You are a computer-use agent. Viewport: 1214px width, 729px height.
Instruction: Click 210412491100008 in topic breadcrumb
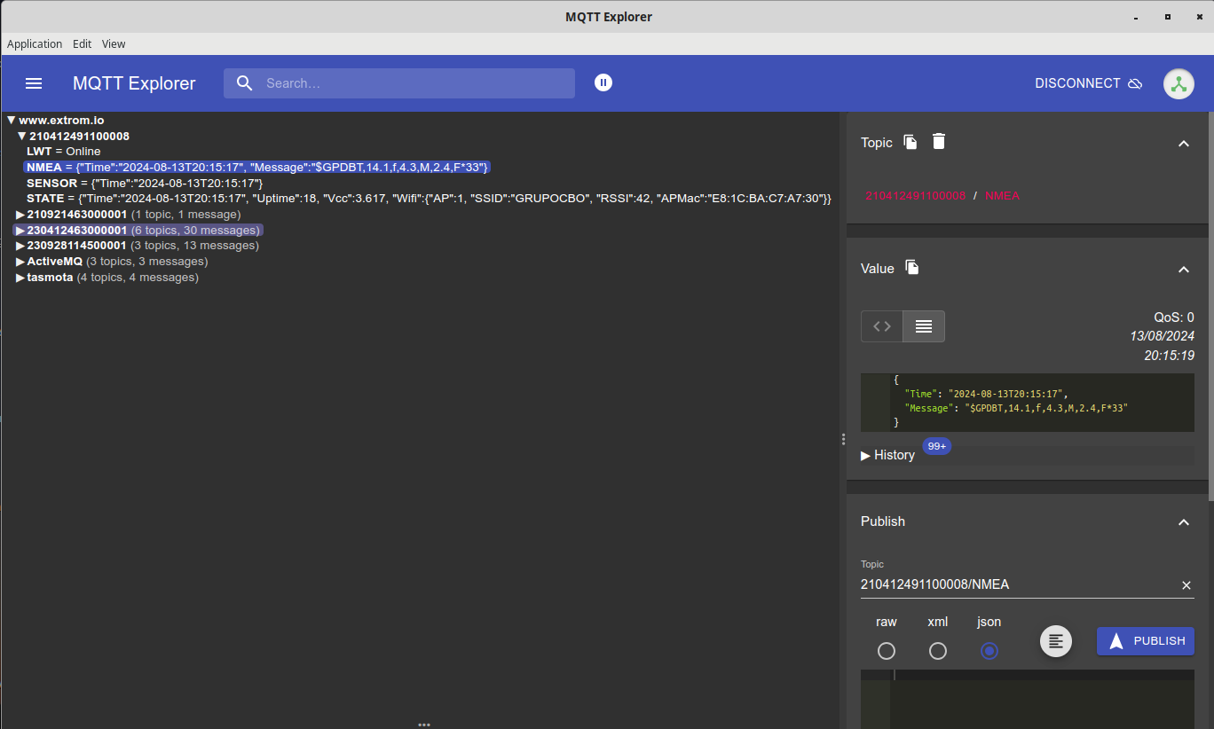tap(915, 195)
